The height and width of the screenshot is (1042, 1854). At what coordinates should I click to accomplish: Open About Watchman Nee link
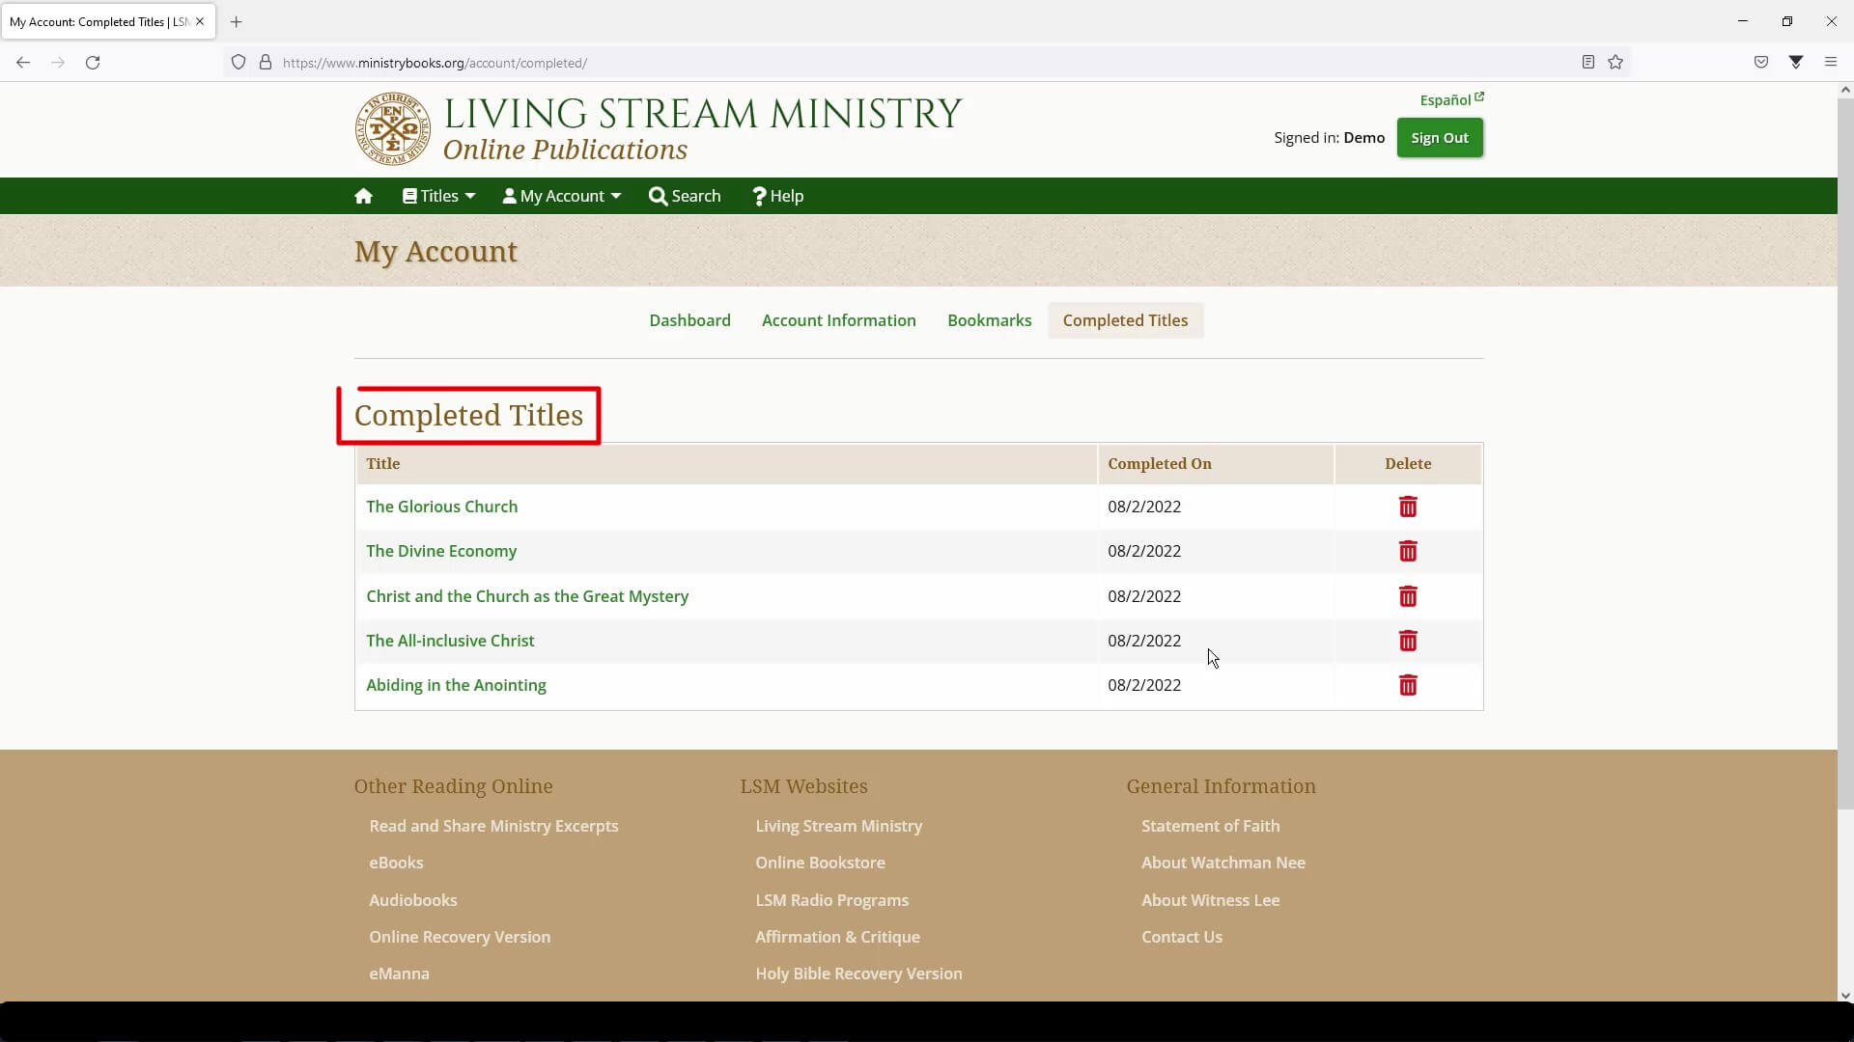click(x=1222, y=863)
